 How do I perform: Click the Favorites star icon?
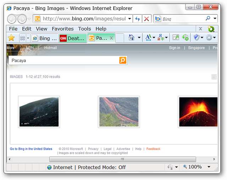[11, 38]
